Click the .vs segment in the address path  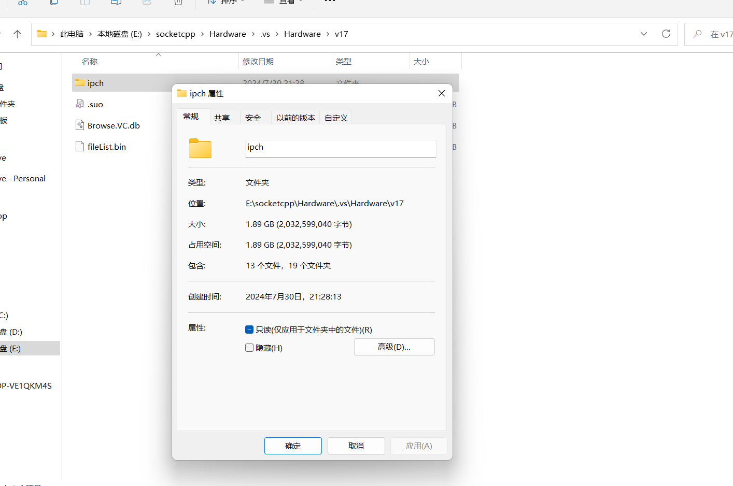[265, 34]
